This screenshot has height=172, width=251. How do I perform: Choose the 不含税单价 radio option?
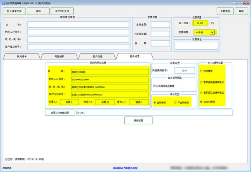tap(175, 102)
